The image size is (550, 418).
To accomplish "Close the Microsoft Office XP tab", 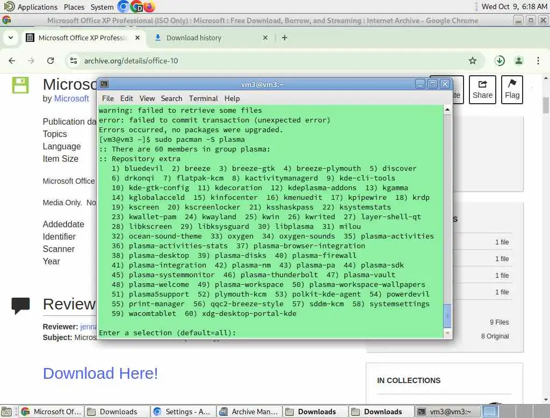I will click(137, 38).
